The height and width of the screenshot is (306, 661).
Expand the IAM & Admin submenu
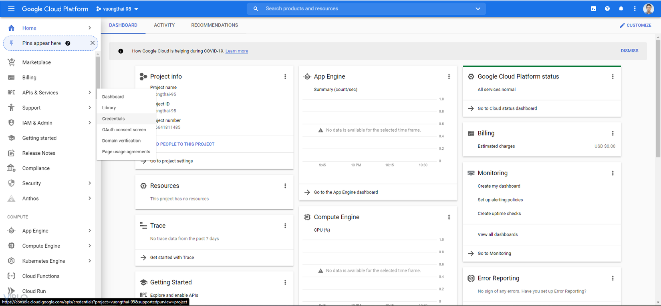coord(90,123)
